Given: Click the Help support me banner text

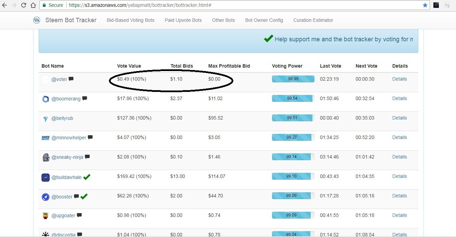Looking at the screenshot, I should click(x=344, y=39).
